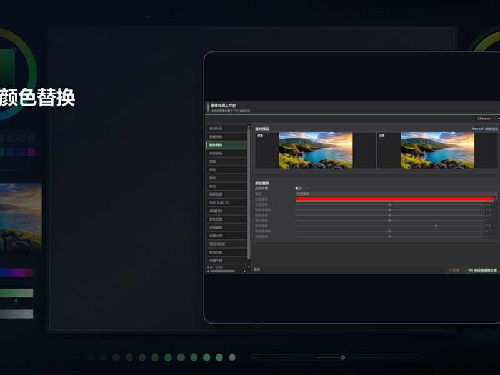Click the 色相容差 slider handle

[x=389, y=204]
